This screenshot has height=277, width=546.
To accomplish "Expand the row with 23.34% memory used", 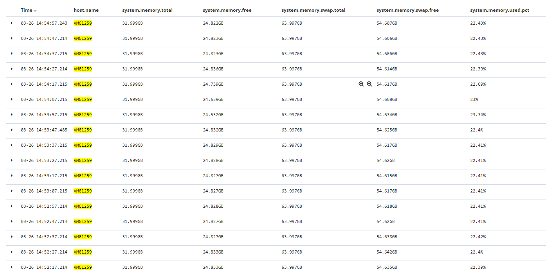I will coord(12,115).
